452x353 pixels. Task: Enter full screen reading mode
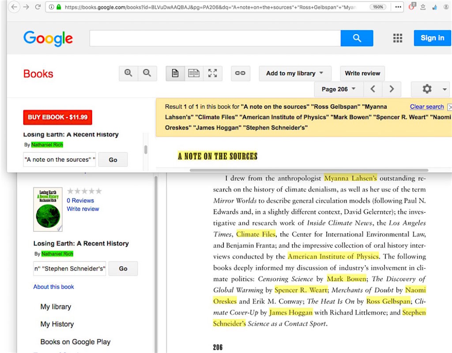[213, 74]
